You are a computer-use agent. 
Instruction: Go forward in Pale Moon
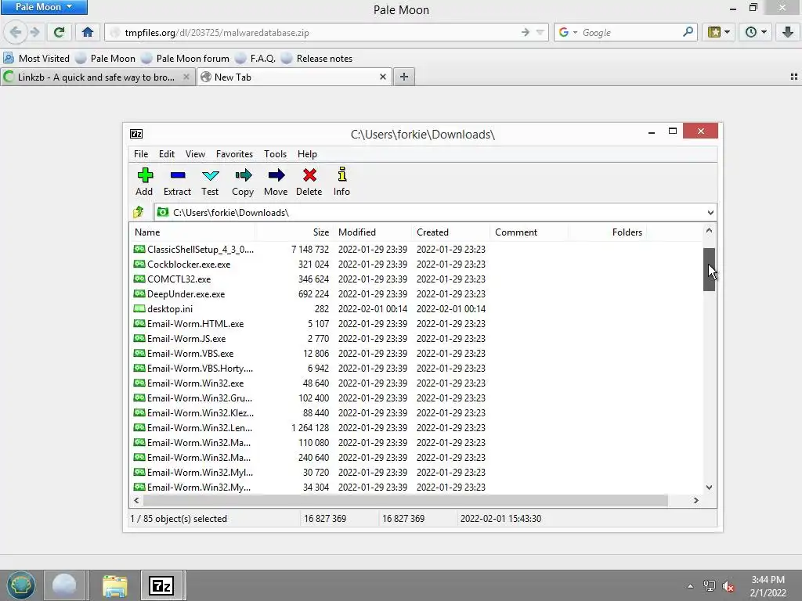35,32
